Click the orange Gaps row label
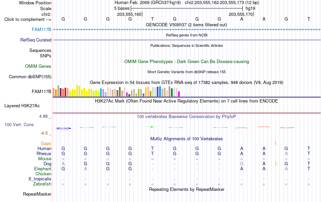 coord(46,144)
